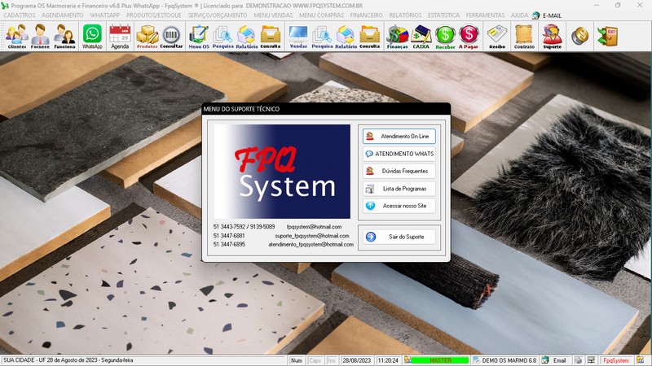Open Consulta folder icon left of Vendas
Screen dimensions: 652x366
[x=271, y=37]
